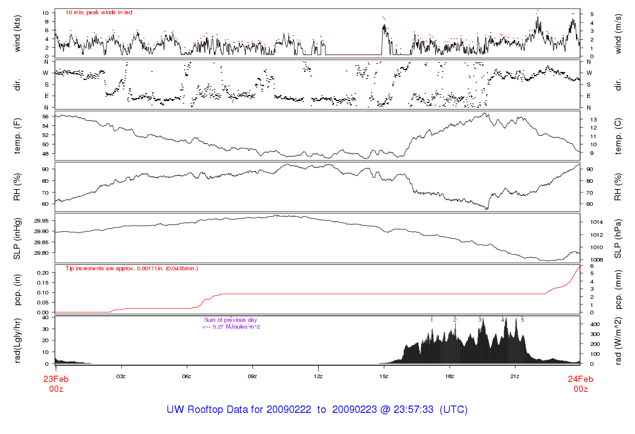The width and height of the screenshot is (635, 434).
Task: Select the 'wind (kts)' left axis label
Action: click(18, 32)
